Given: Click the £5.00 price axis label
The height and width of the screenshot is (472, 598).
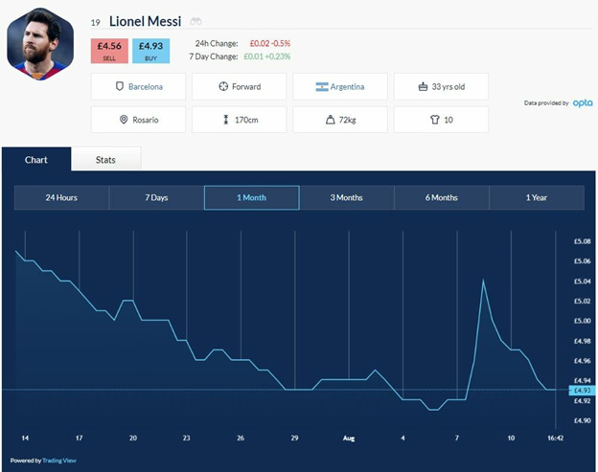Looking at the screenshot, I should tap(582, 321).
